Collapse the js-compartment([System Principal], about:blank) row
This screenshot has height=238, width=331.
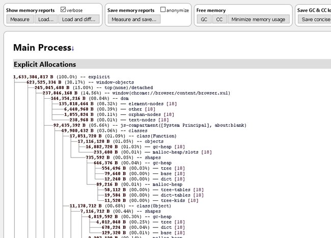[150, 125]
